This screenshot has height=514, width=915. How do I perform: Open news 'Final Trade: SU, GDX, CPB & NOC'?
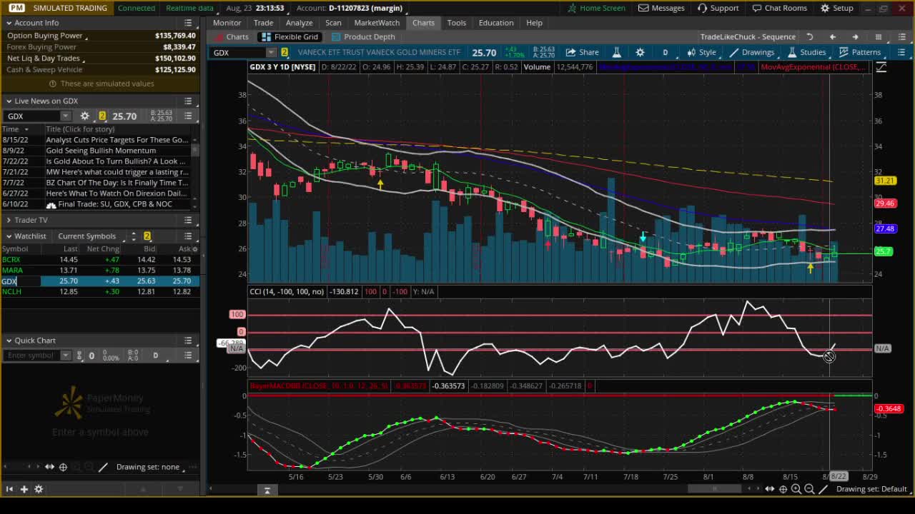click(115, 204)
